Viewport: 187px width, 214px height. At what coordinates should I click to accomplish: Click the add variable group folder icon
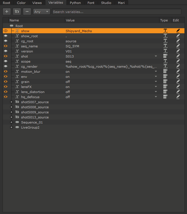[x=17, y=12]
